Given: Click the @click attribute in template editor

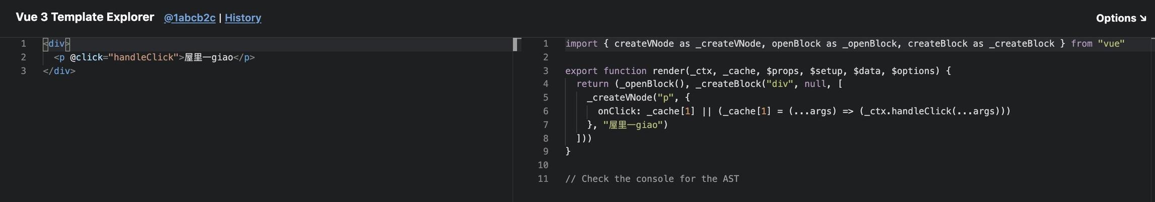Looking at the screenshot, I should tap(86, 57).
